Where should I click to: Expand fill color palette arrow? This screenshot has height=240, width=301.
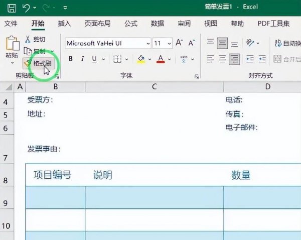tap(149, 59)
